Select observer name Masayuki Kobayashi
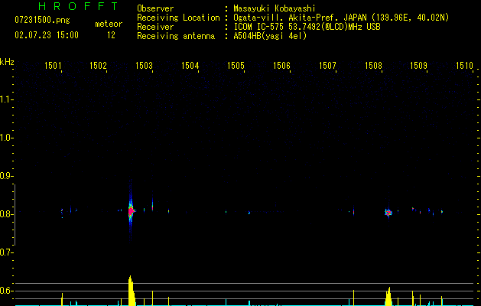 pyautogui.click(x=275, y=8)
